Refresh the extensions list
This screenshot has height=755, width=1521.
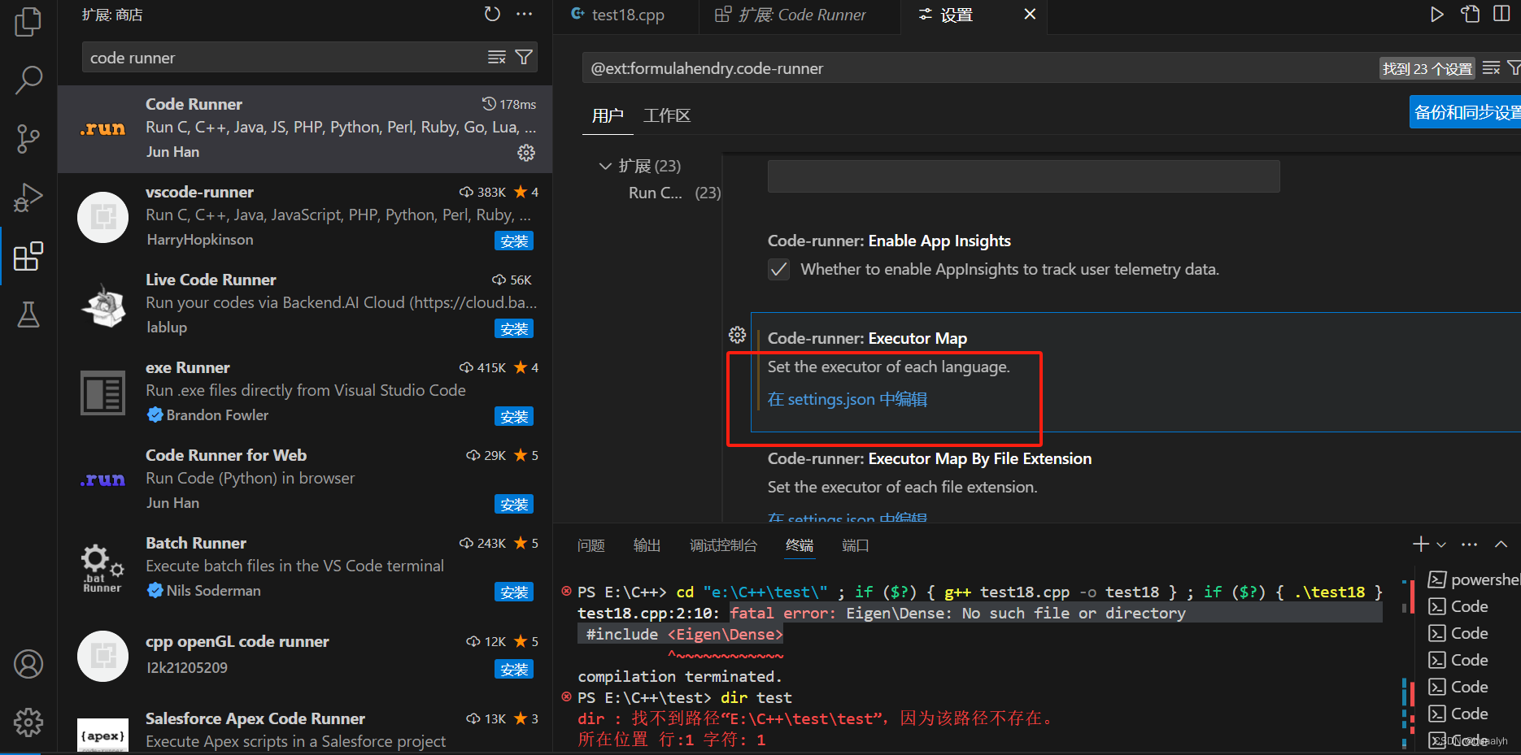491,14
